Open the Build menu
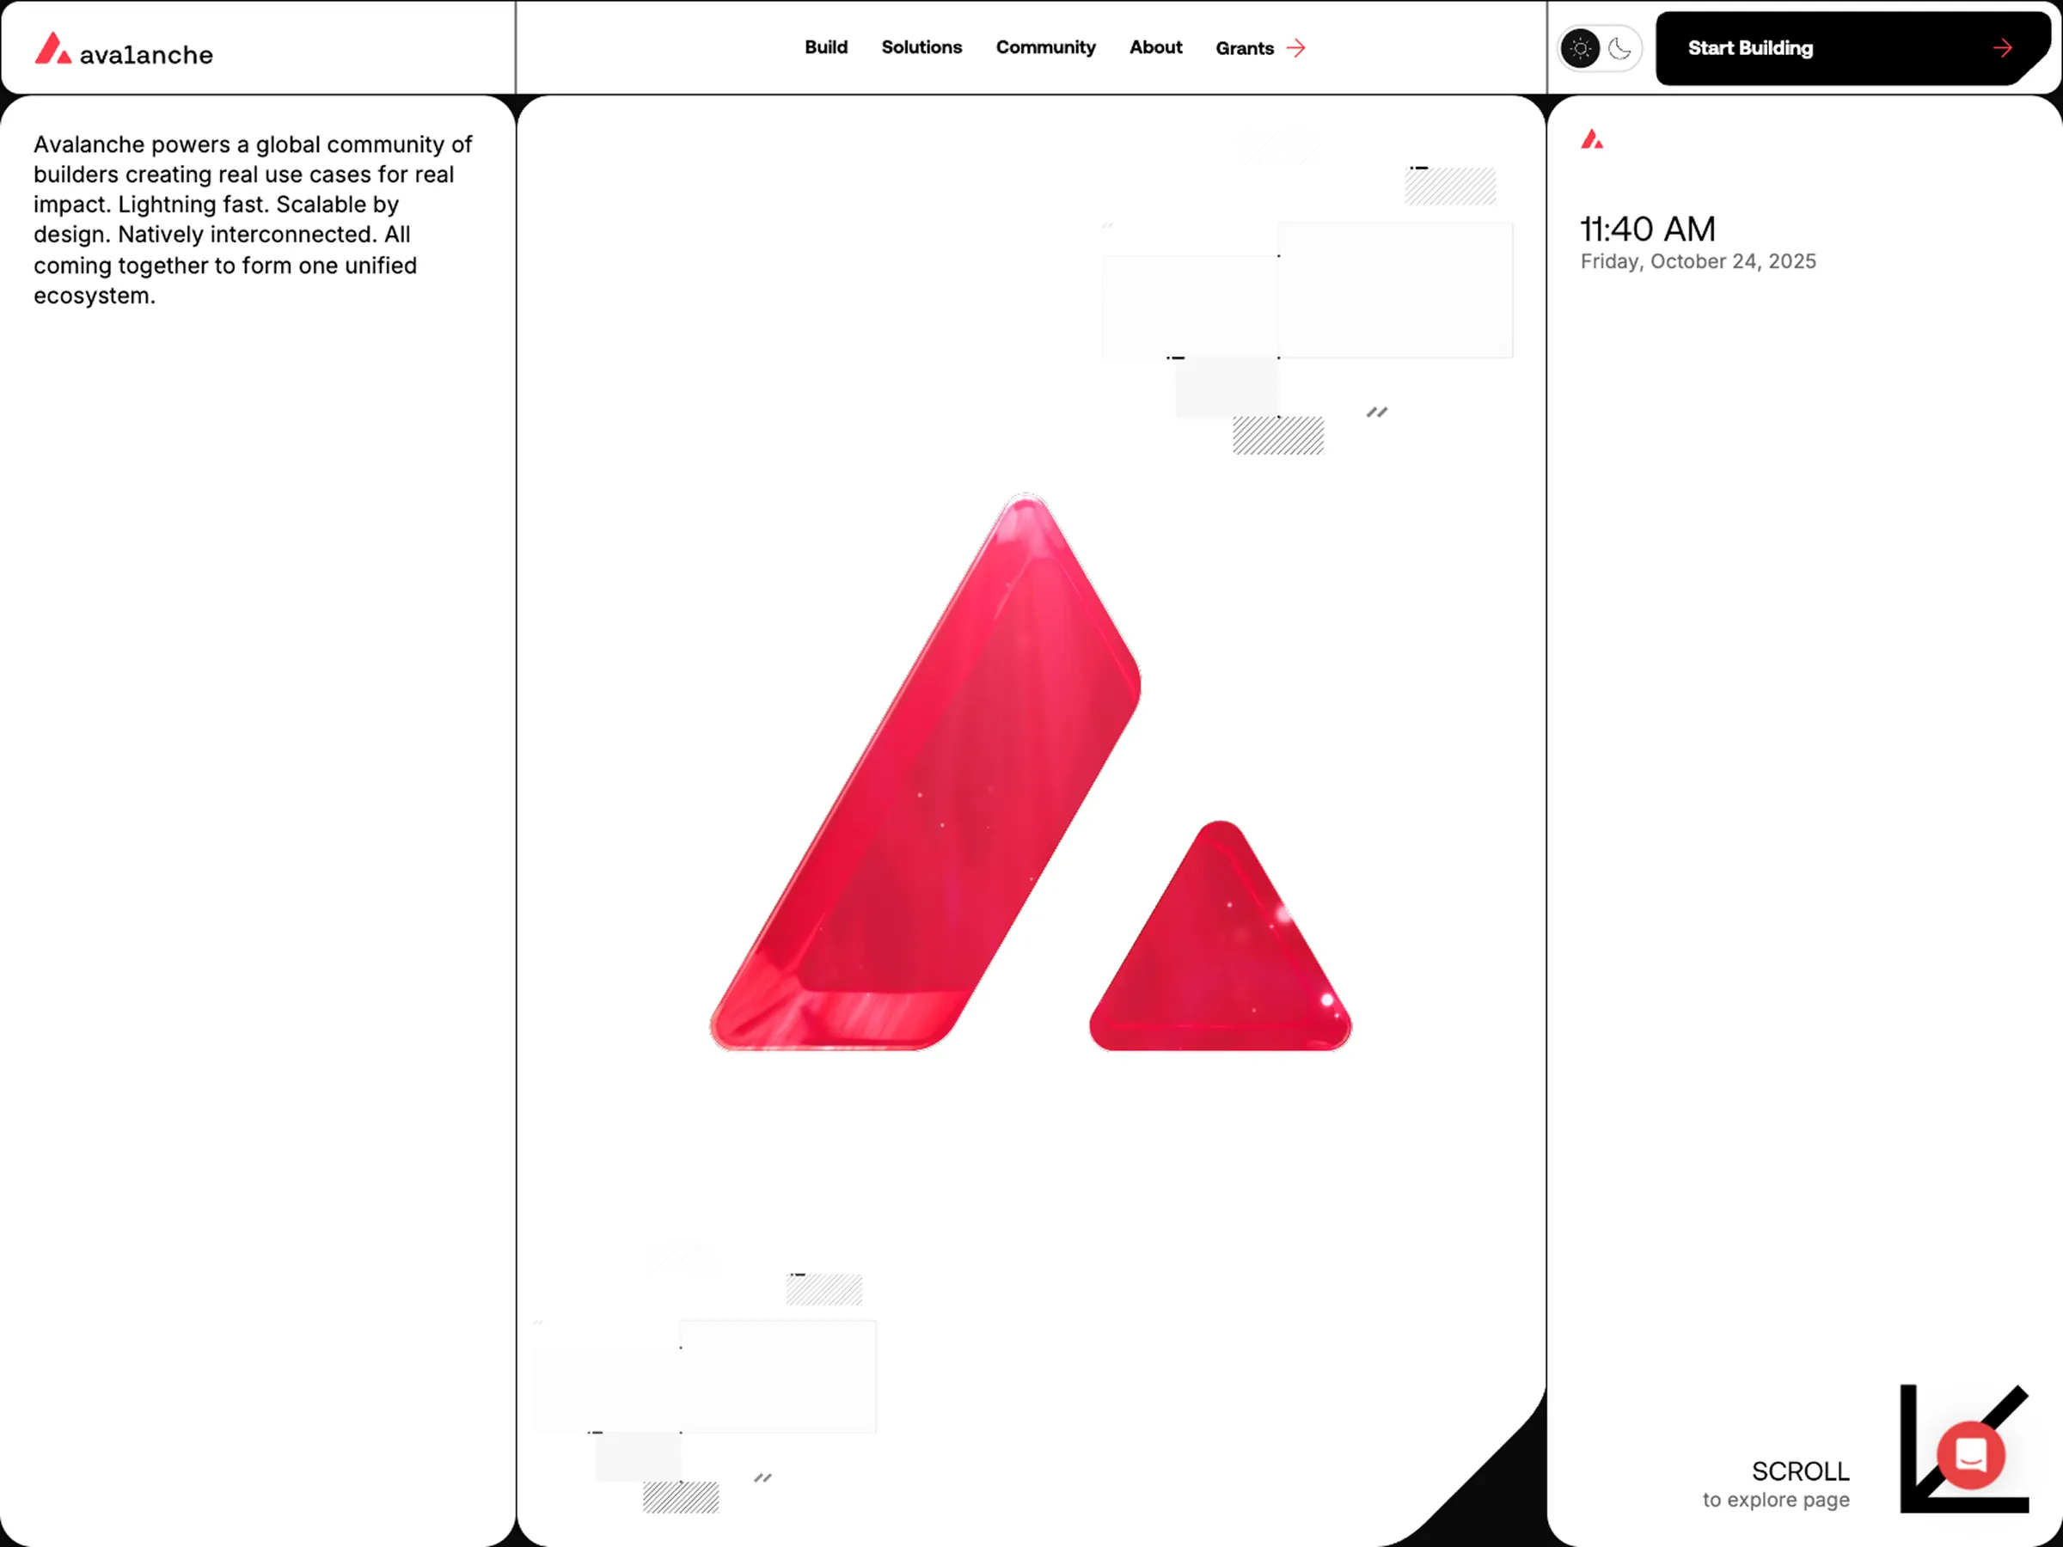The image size is (2063, 1547). coord(825,47)
